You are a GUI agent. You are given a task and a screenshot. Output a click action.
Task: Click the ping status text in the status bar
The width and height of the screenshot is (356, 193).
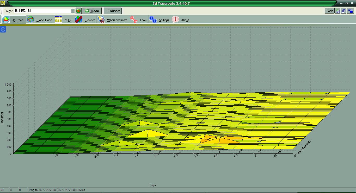(57, 190)
